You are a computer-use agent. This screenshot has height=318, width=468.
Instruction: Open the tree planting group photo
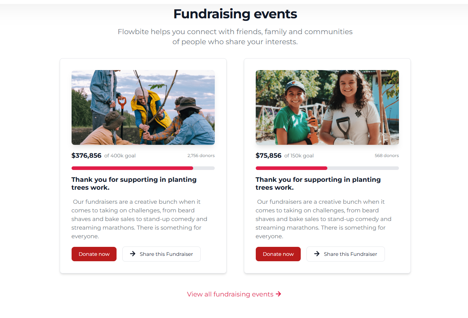click(143, 107)
